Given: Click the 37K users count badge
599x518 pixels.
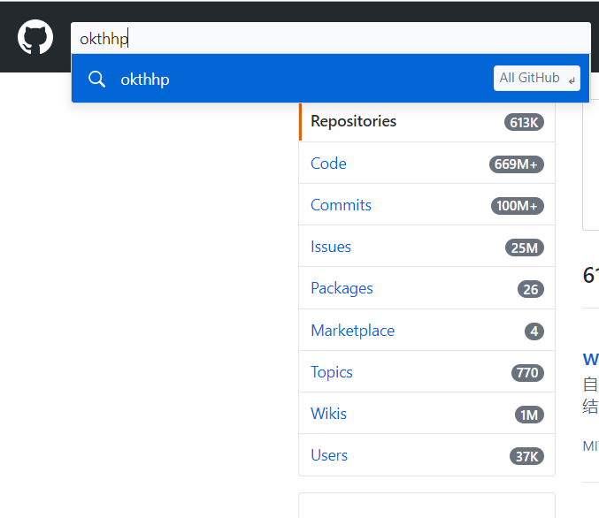Looking at the screenshot, I should (526, 456).
